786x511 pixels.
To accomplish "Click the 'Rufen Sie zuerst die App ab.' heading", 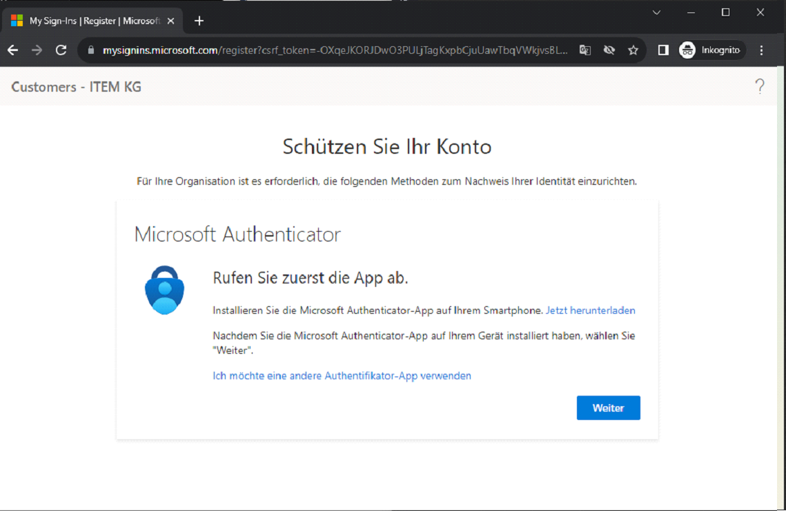I will (311, 278).
